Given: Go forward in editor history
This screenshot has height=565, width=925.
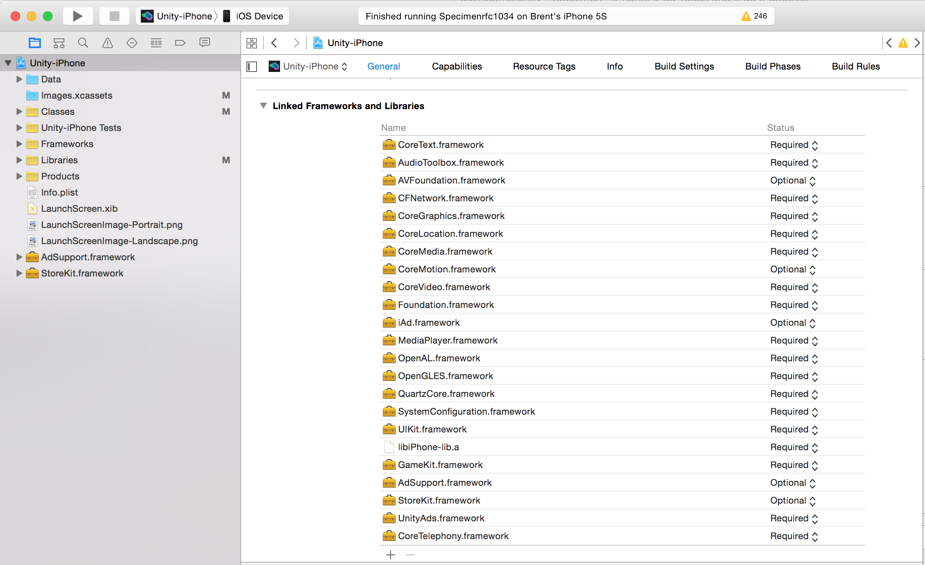Looking at the screenshot, I should (297, 43).
